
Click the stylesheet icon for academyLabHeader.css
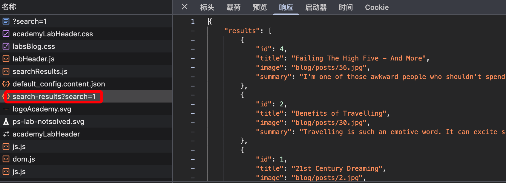6,34
